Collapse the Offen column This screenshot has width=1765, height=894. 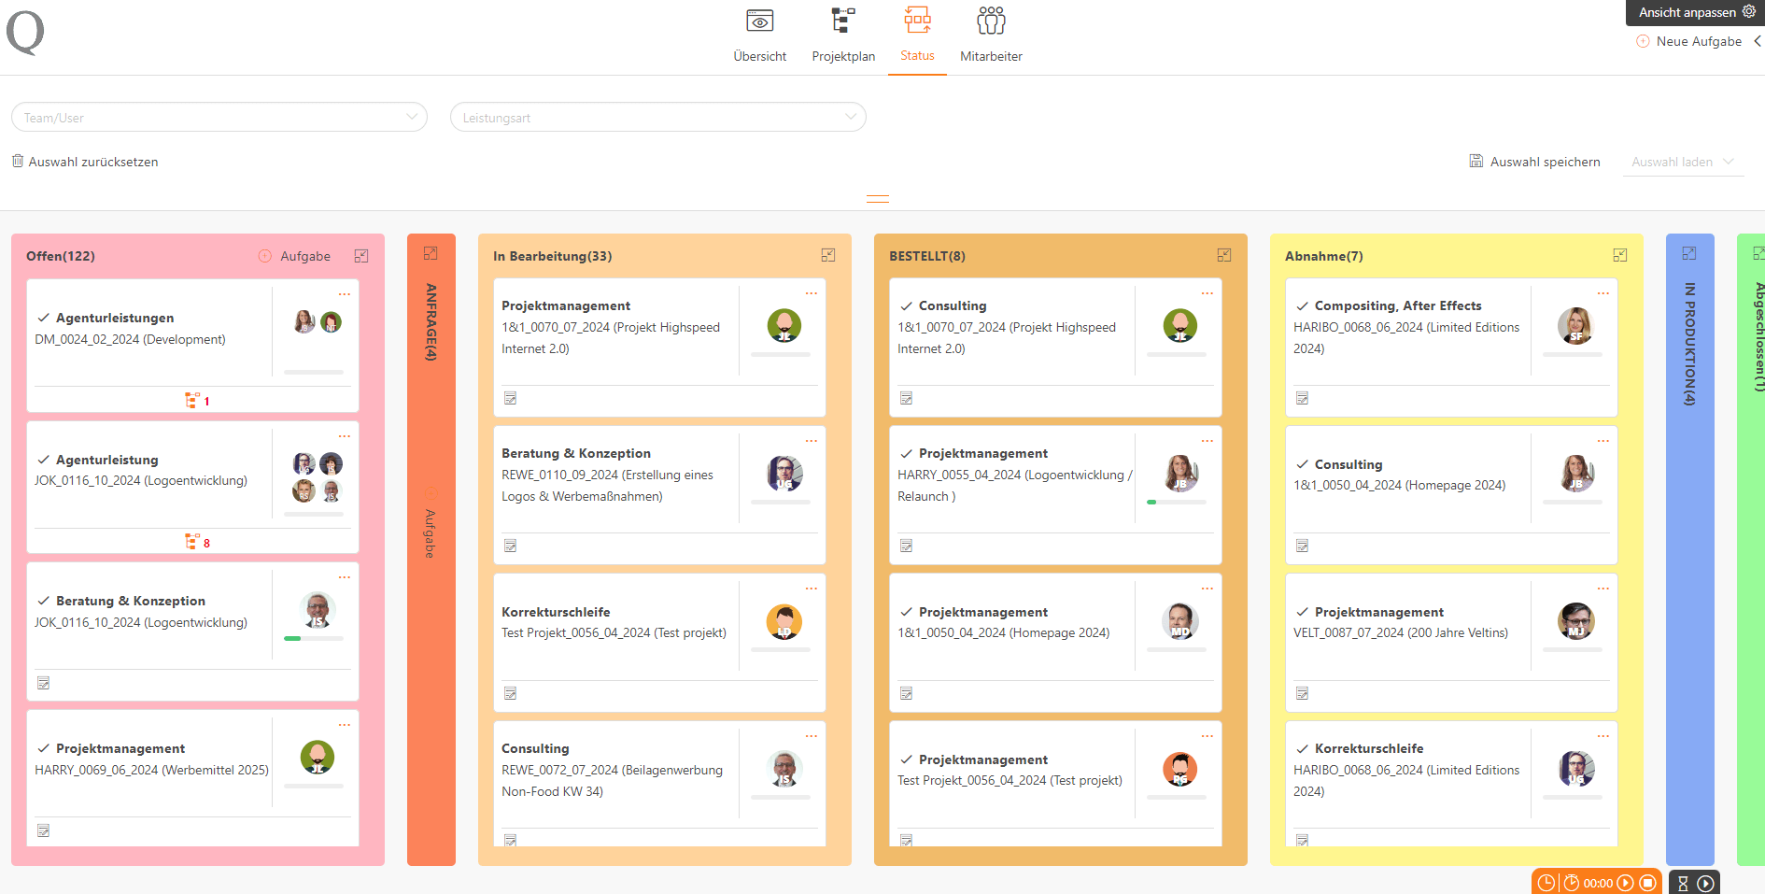(x=361, y=256)
